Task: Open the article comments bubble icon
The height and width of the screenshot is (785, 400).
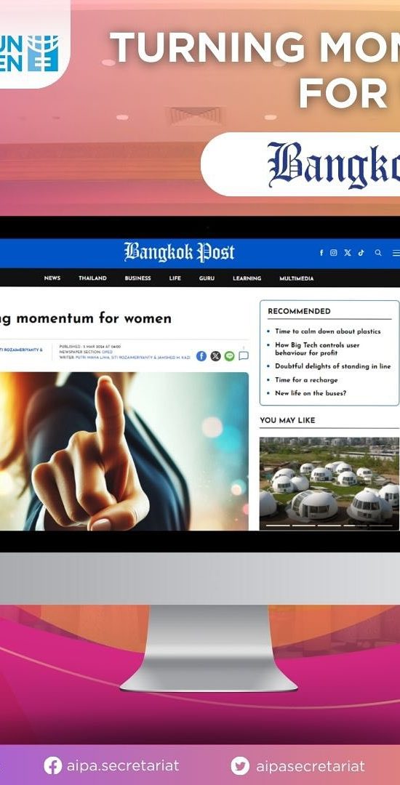Action: 244,356
